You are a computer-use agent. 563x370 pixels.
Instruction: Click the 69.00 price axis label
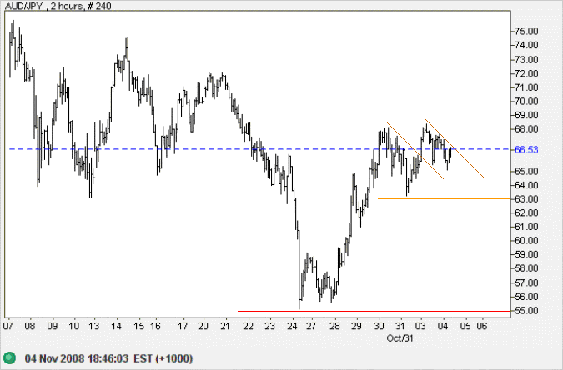pyautogui.click(x=526, y=115)
